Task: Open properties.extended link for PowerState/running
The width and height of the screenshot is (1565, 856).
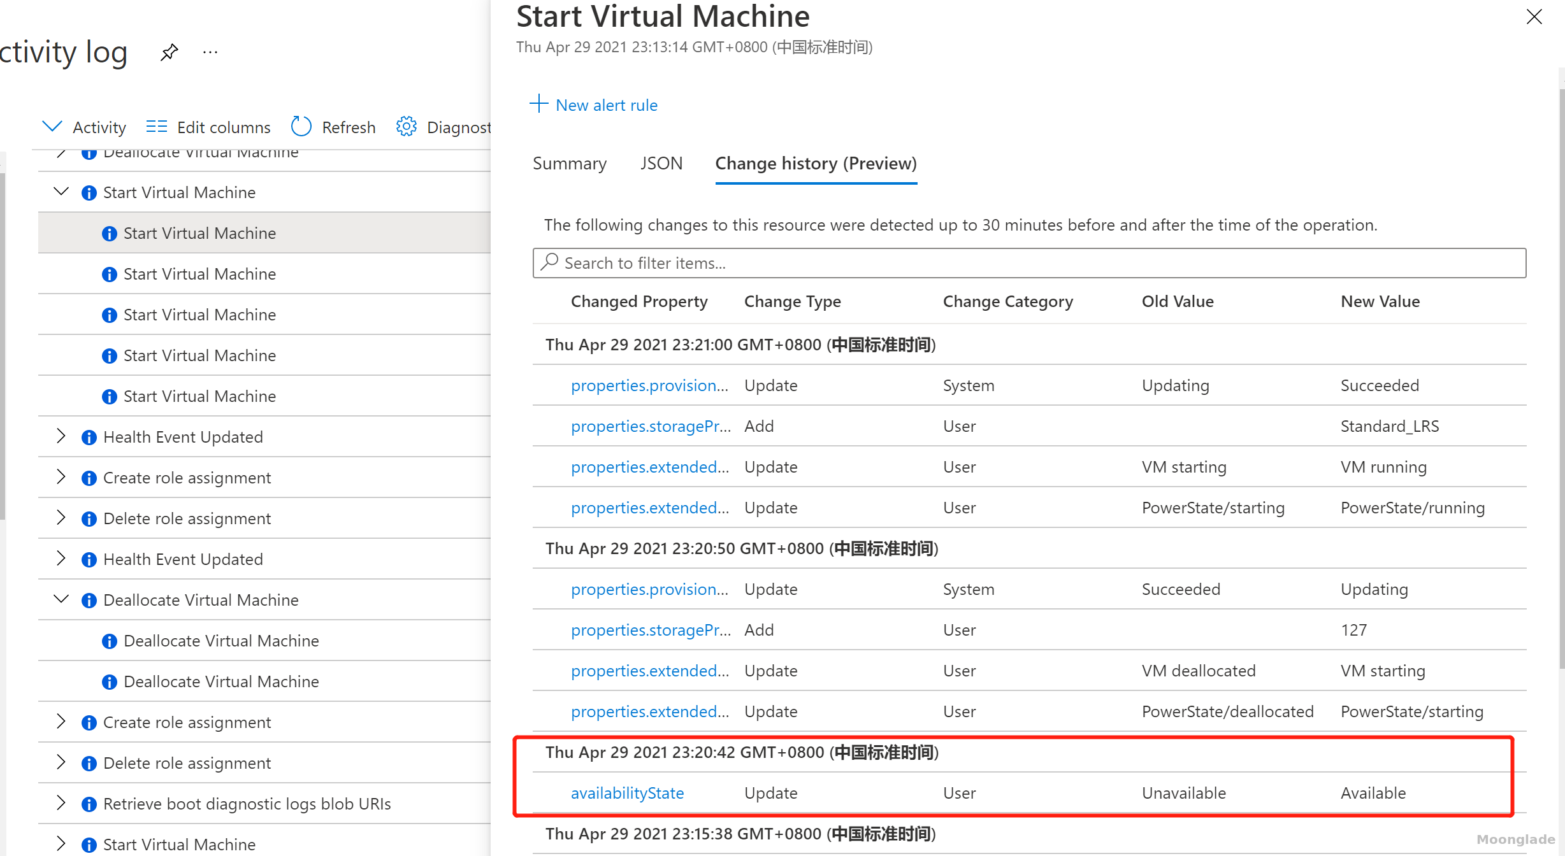Action: [x=650, y=508]
